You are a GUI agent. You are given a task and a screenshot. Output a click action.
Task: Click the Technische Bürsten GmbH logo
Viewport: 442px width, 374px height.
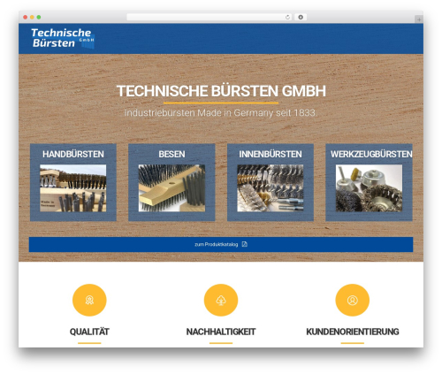(63, 38)
